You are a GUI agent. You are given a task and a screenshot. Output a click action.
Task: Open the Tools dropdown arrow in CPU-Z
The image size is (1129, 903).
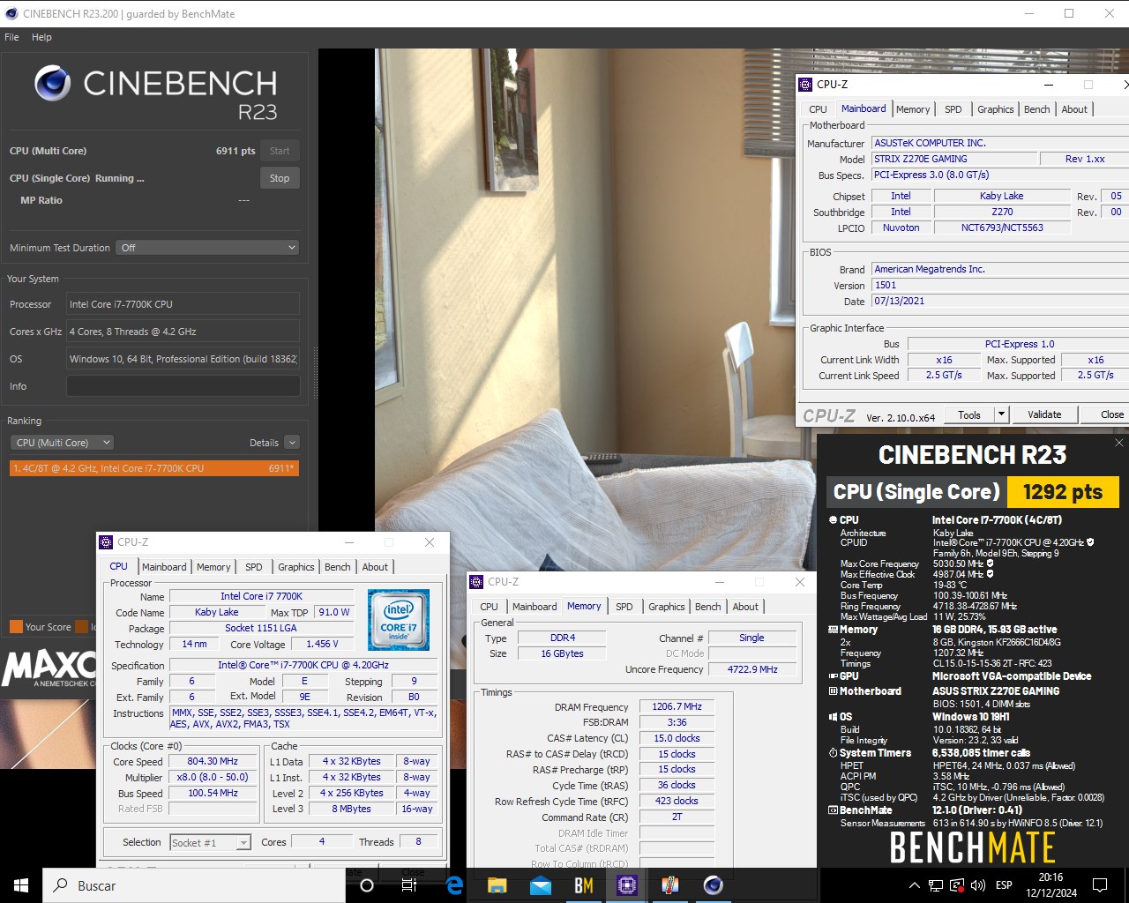[x=1001, y=414]
